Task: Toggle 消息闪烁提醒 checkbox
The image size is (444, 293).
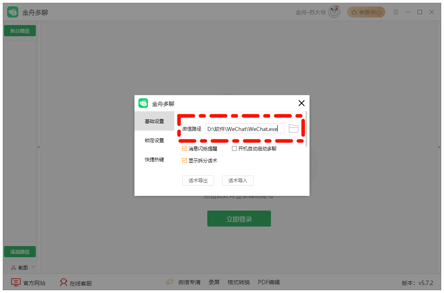Action: (x=185, y=148)
